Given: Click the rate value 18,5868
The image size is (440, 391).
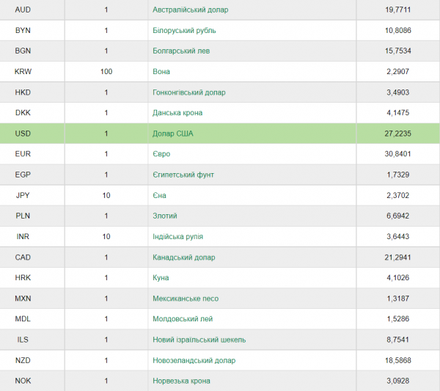Looking at the screenshot, I should click(x=397, y=360).
